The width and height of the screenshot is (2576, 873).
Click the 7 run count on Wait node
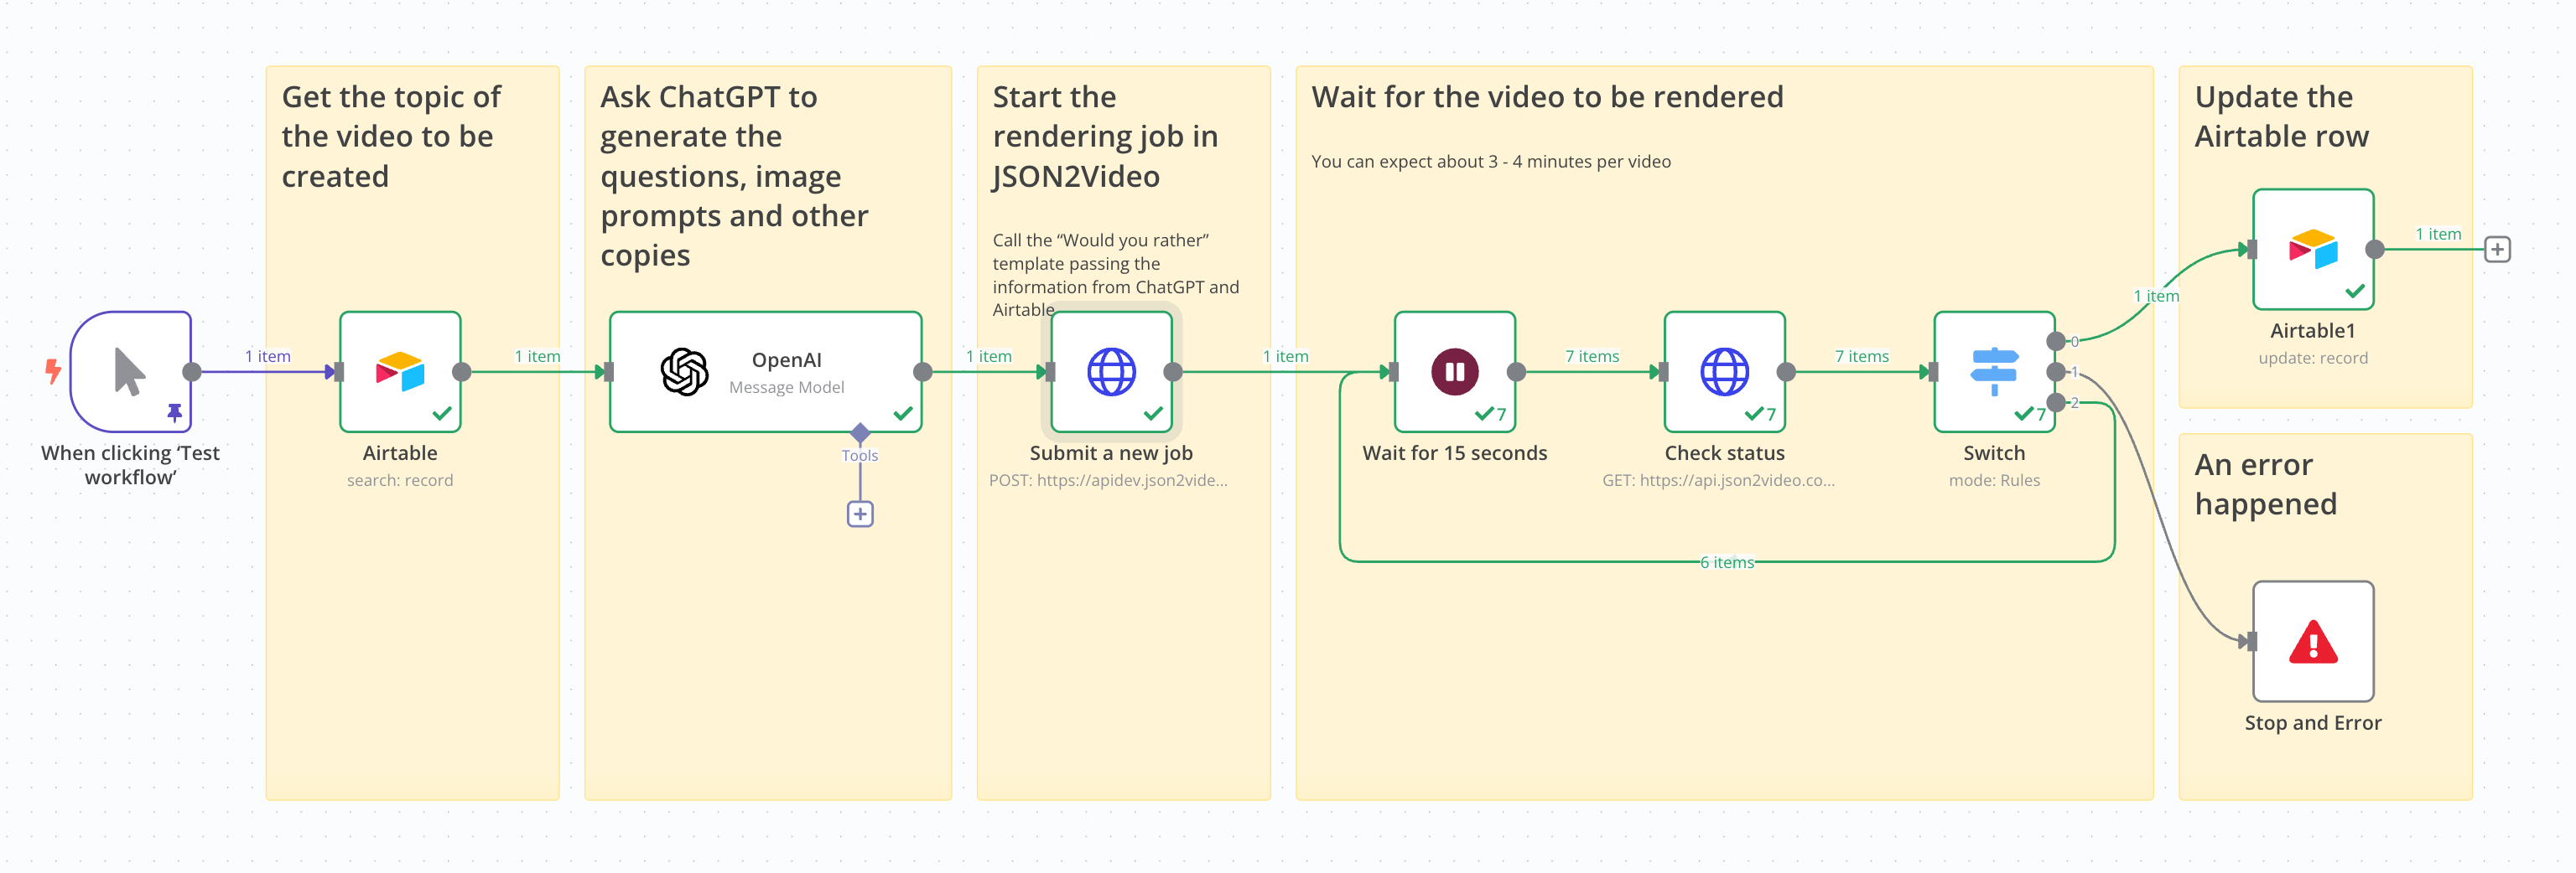(1501, 415)
